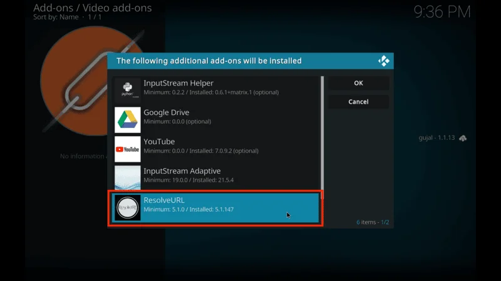The height and width of the screenshot is (281, 501).
Task: Select the InputStream Adaptive list entry
Action: [x=216, y=177]
